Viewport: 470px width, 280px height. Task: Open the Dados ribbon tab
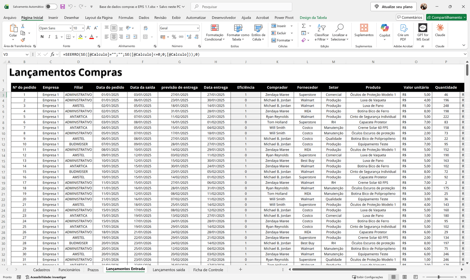(x=144, y=18)
